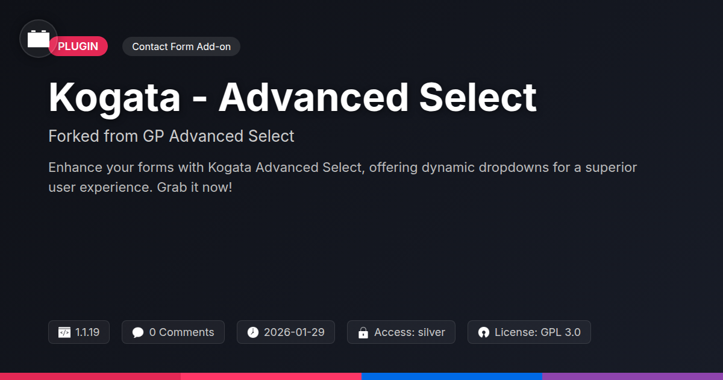Open the 0 Comments link

tap(181, 332)
